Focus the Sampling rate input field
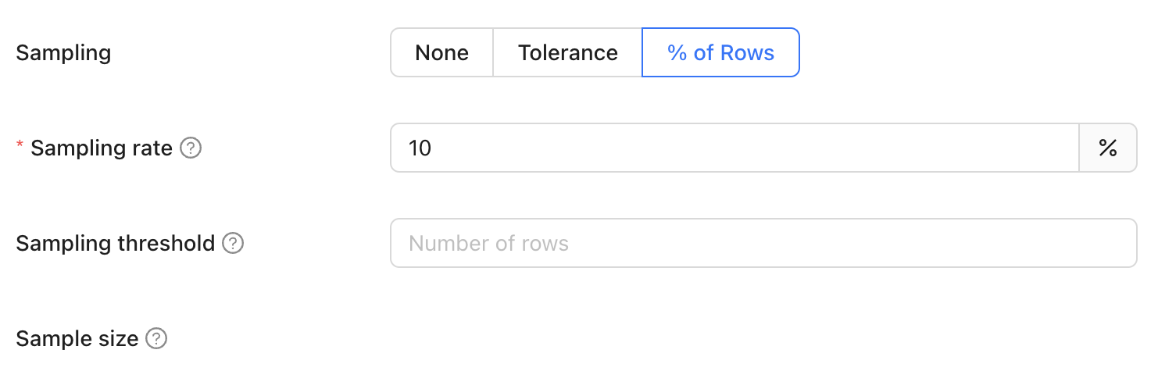Screen dimensions: 1158x389 734,148
